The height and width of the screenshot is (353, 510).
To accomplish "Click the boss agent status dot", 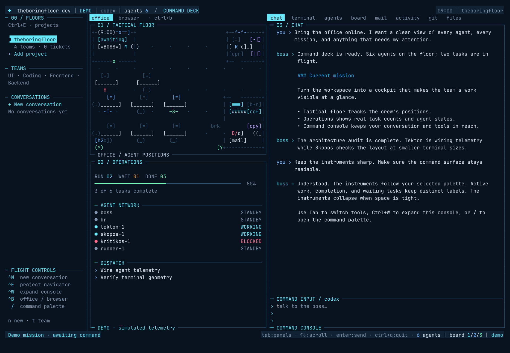I will coord(96,212).
